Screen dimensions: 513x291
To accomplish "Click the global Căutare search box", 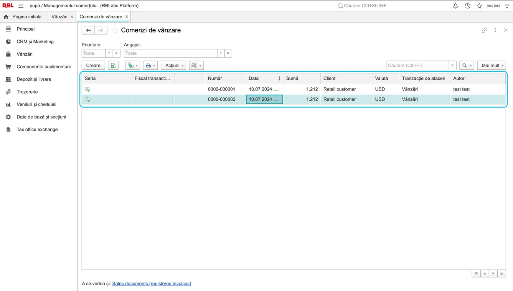I will coord(365,6).
